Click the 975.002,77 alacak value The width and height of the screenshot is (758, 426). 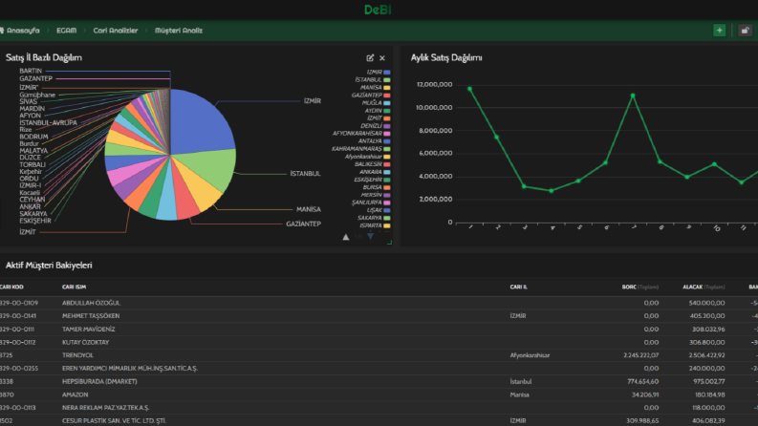tap(706, 381)
